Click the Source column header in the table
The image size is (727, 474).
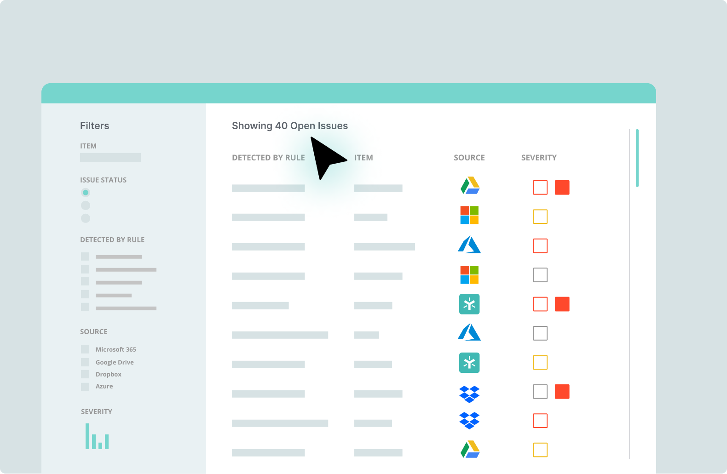tap(469, 158)
